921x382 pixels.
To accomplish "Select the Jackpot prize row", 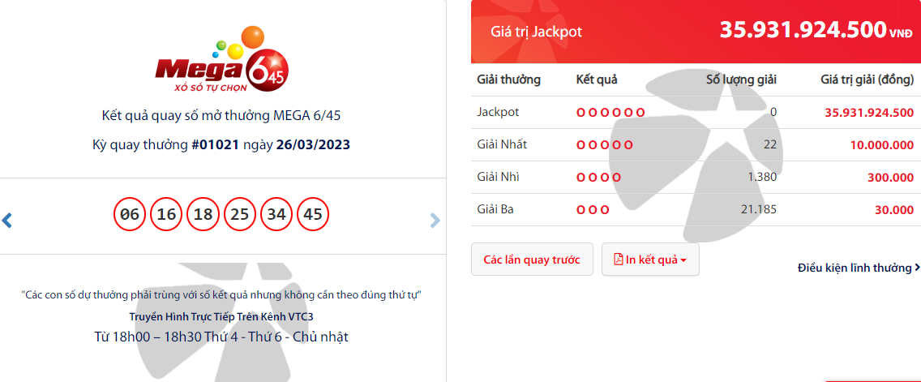I will click(x=696, y=112).
